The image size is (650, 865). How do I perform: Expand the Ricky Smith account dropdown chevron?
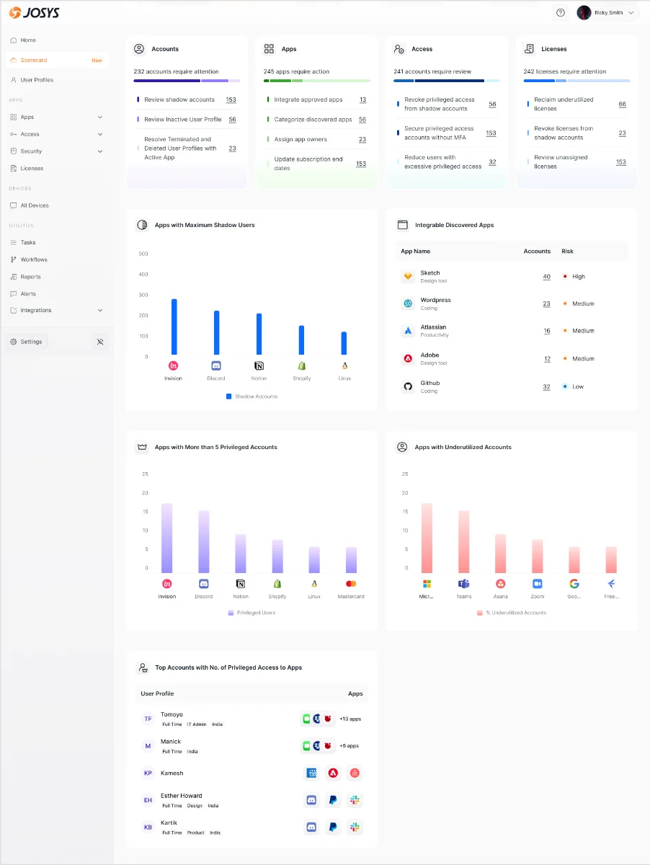pos(631,12)
